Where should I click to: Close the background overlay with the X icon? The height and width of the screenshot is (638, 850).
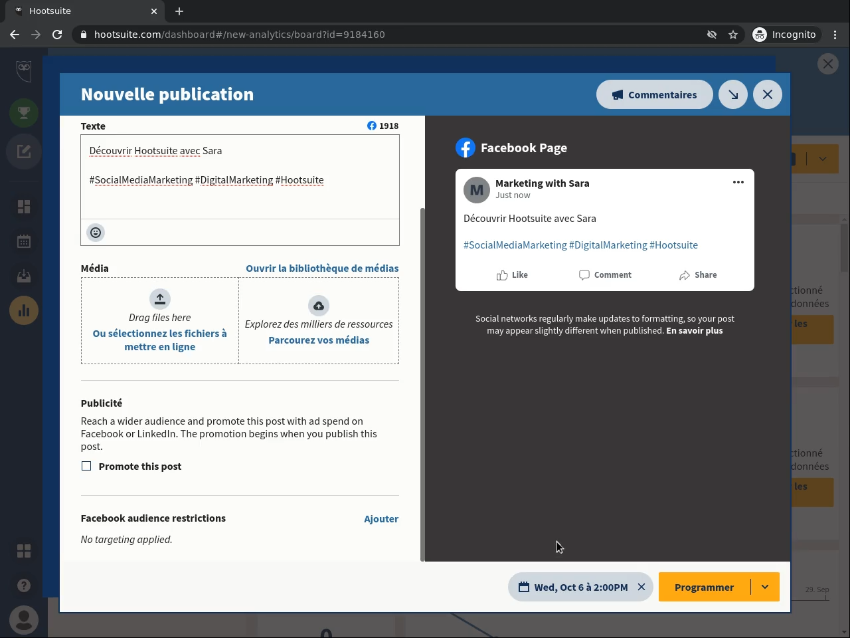[828, 64]
